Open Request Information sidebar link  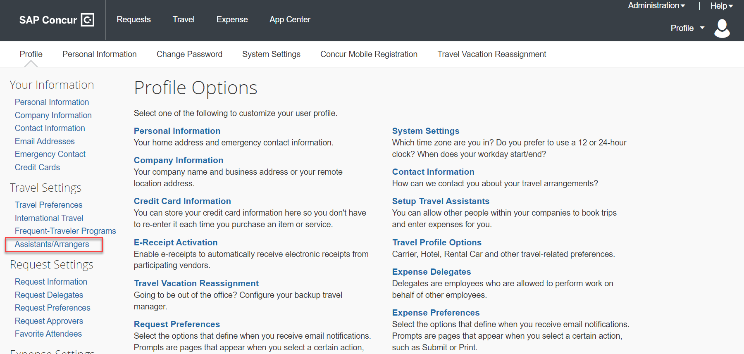(x=51, y=282)
